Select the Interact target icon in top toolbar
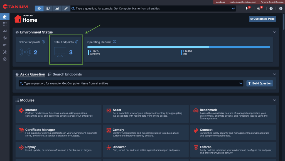This screenshot has width=285, height=161. tap(39, 8)
